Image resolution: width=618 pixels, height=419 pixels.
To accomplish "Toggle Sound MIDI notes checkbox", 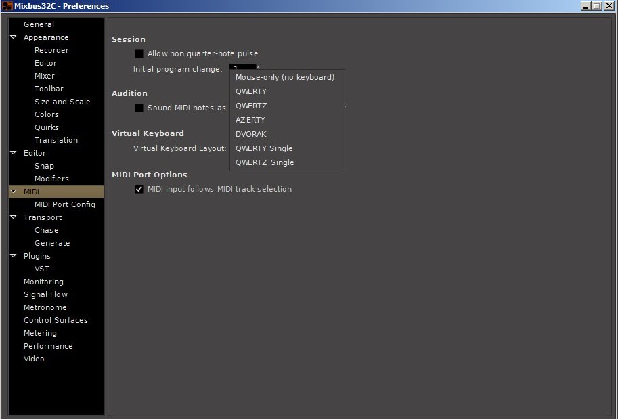I will point(139,108).
